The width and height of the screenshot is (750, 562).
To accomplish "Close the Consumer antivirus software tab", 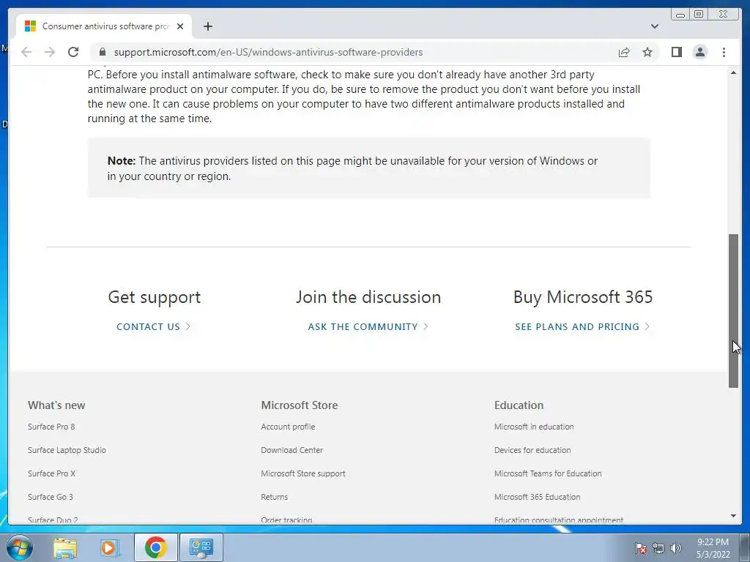I will tap(180, 26).
